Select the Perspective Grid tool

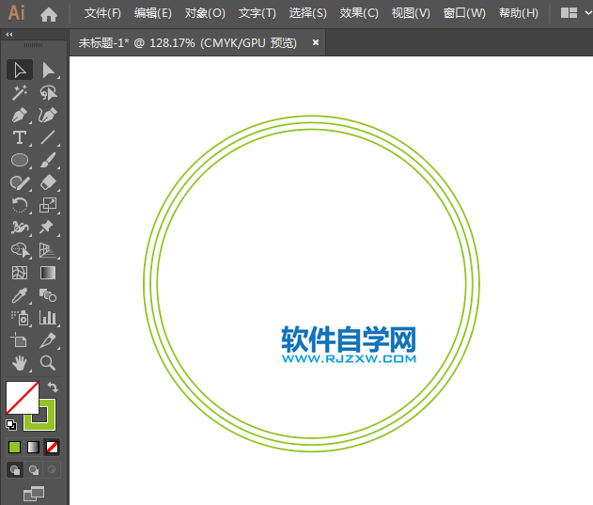pyautogui.click(x=48, y=250)
